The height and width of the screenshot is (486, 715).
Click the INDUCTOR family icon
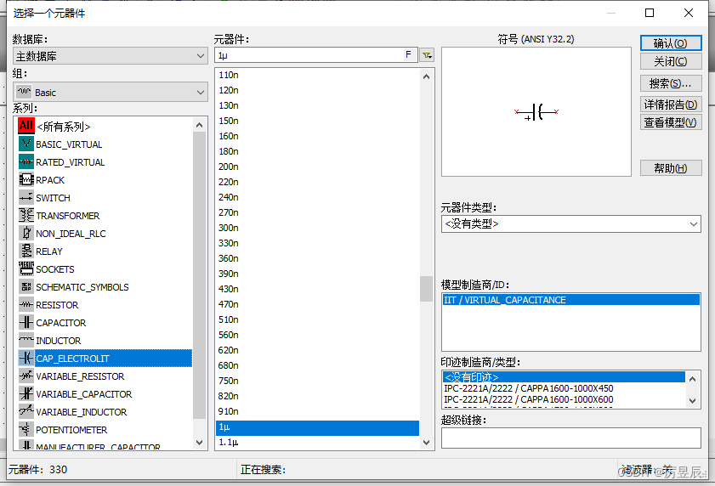(26, 341)
